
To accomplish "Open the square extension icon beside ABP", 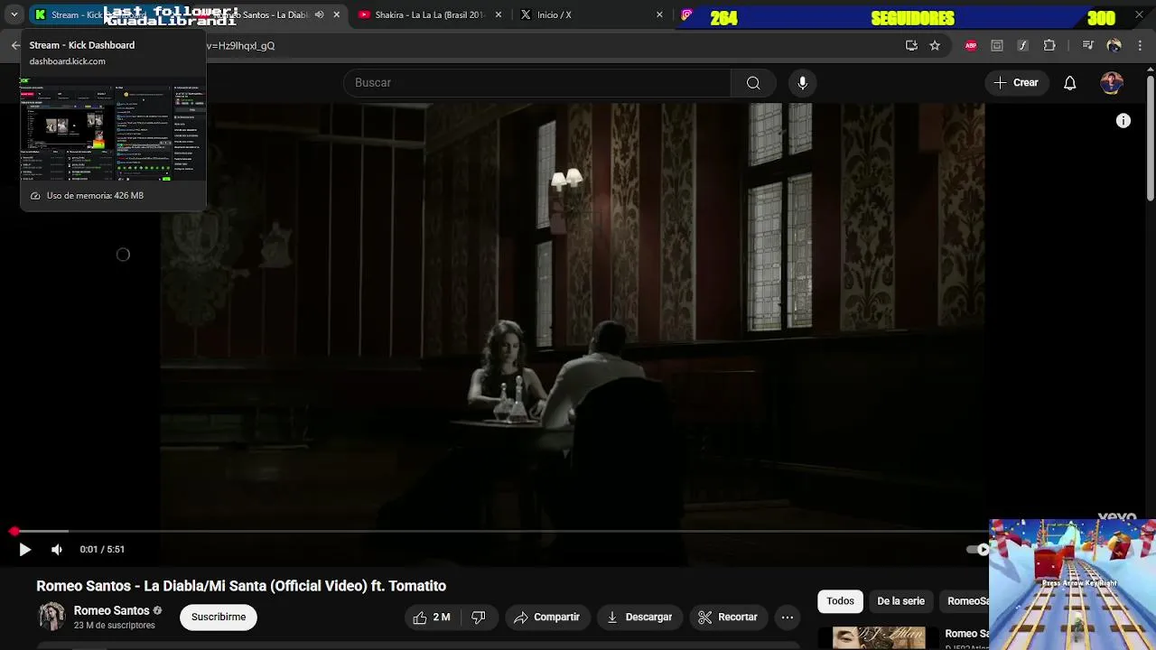I will coord(997,45).
